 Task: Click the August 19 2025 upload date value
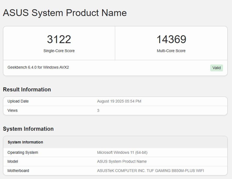coord(119,101)
